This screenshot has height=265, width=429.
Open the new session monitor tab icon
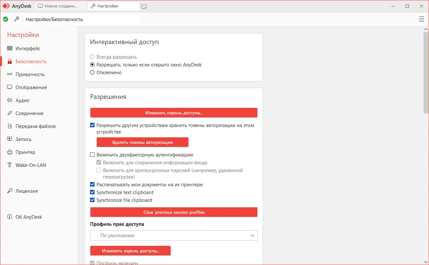pos(144,6)
